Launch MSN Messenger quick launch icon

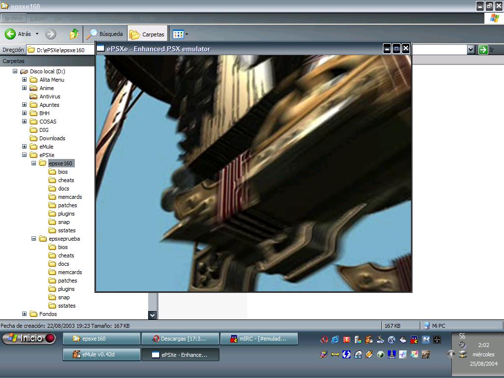pyautogui.click(x=380, y=339)
